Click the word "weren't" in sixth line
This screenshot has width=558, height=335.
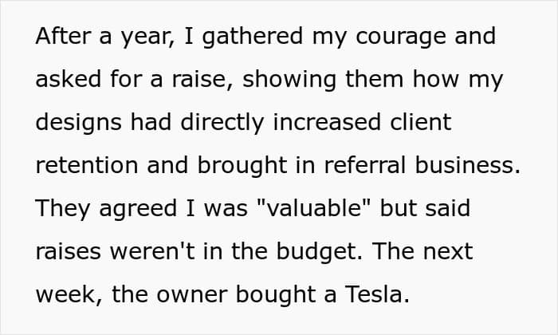[x=152, y=252]
